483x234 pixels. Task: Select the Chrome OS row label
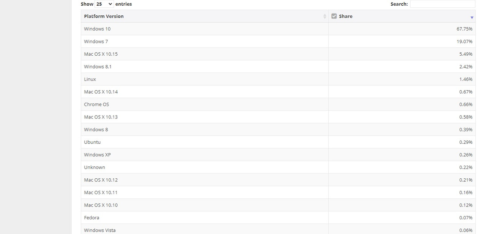tap(97, 105)
